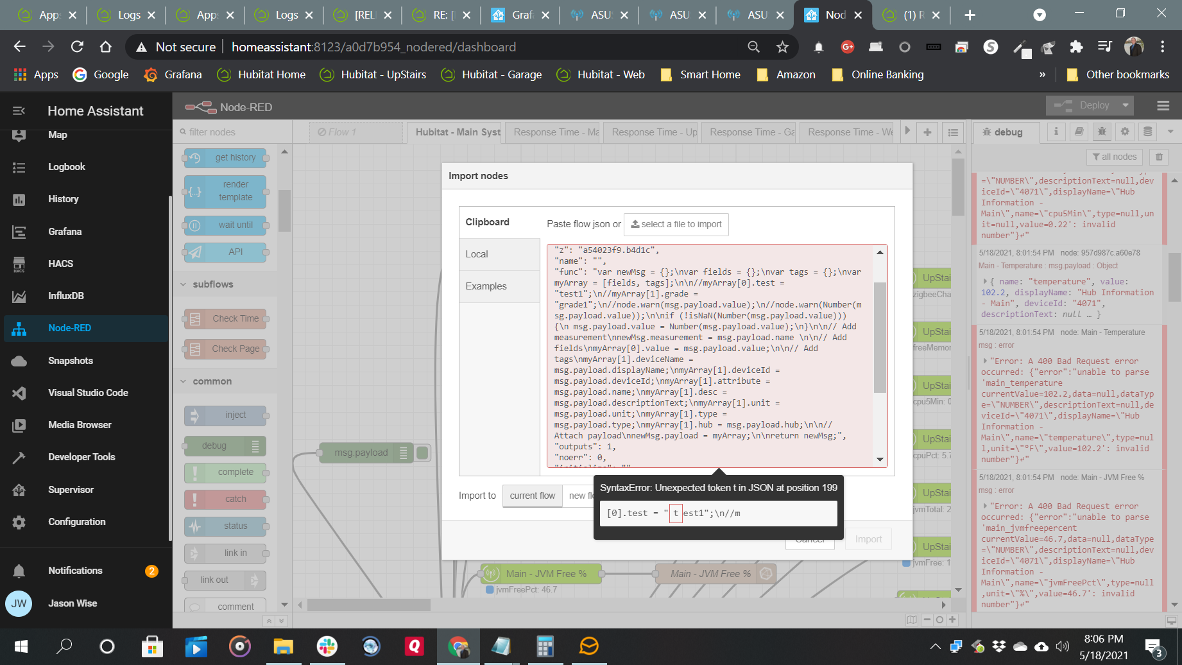The image size is (1182, 665).
Task: Open the help book sidebar icon
Action: 1079,132
